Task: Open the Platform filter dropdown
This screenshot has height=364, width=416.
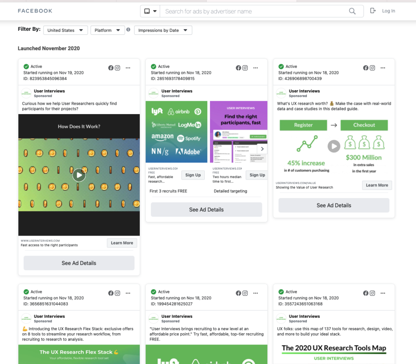Action: pyautogui.click(x=107, y=30)
